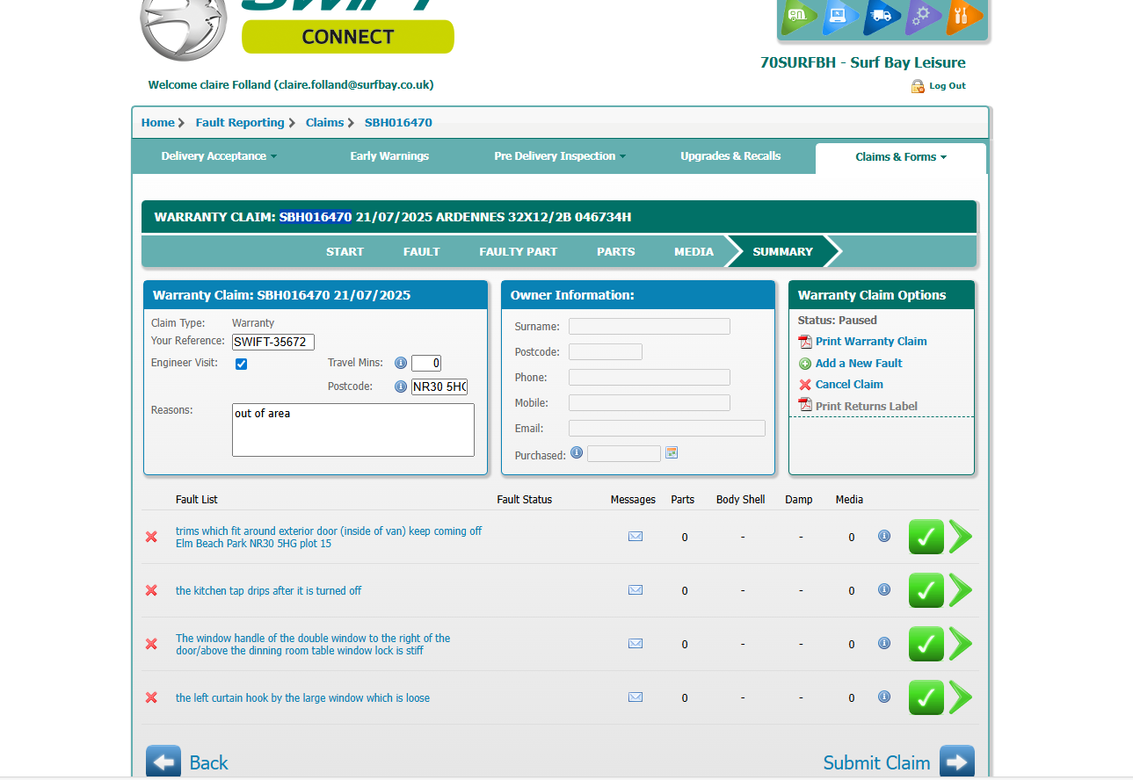Viewport: 1133px width, 780px height.
Task: Click the Travel Mins input field
Action: coord(426,363)
